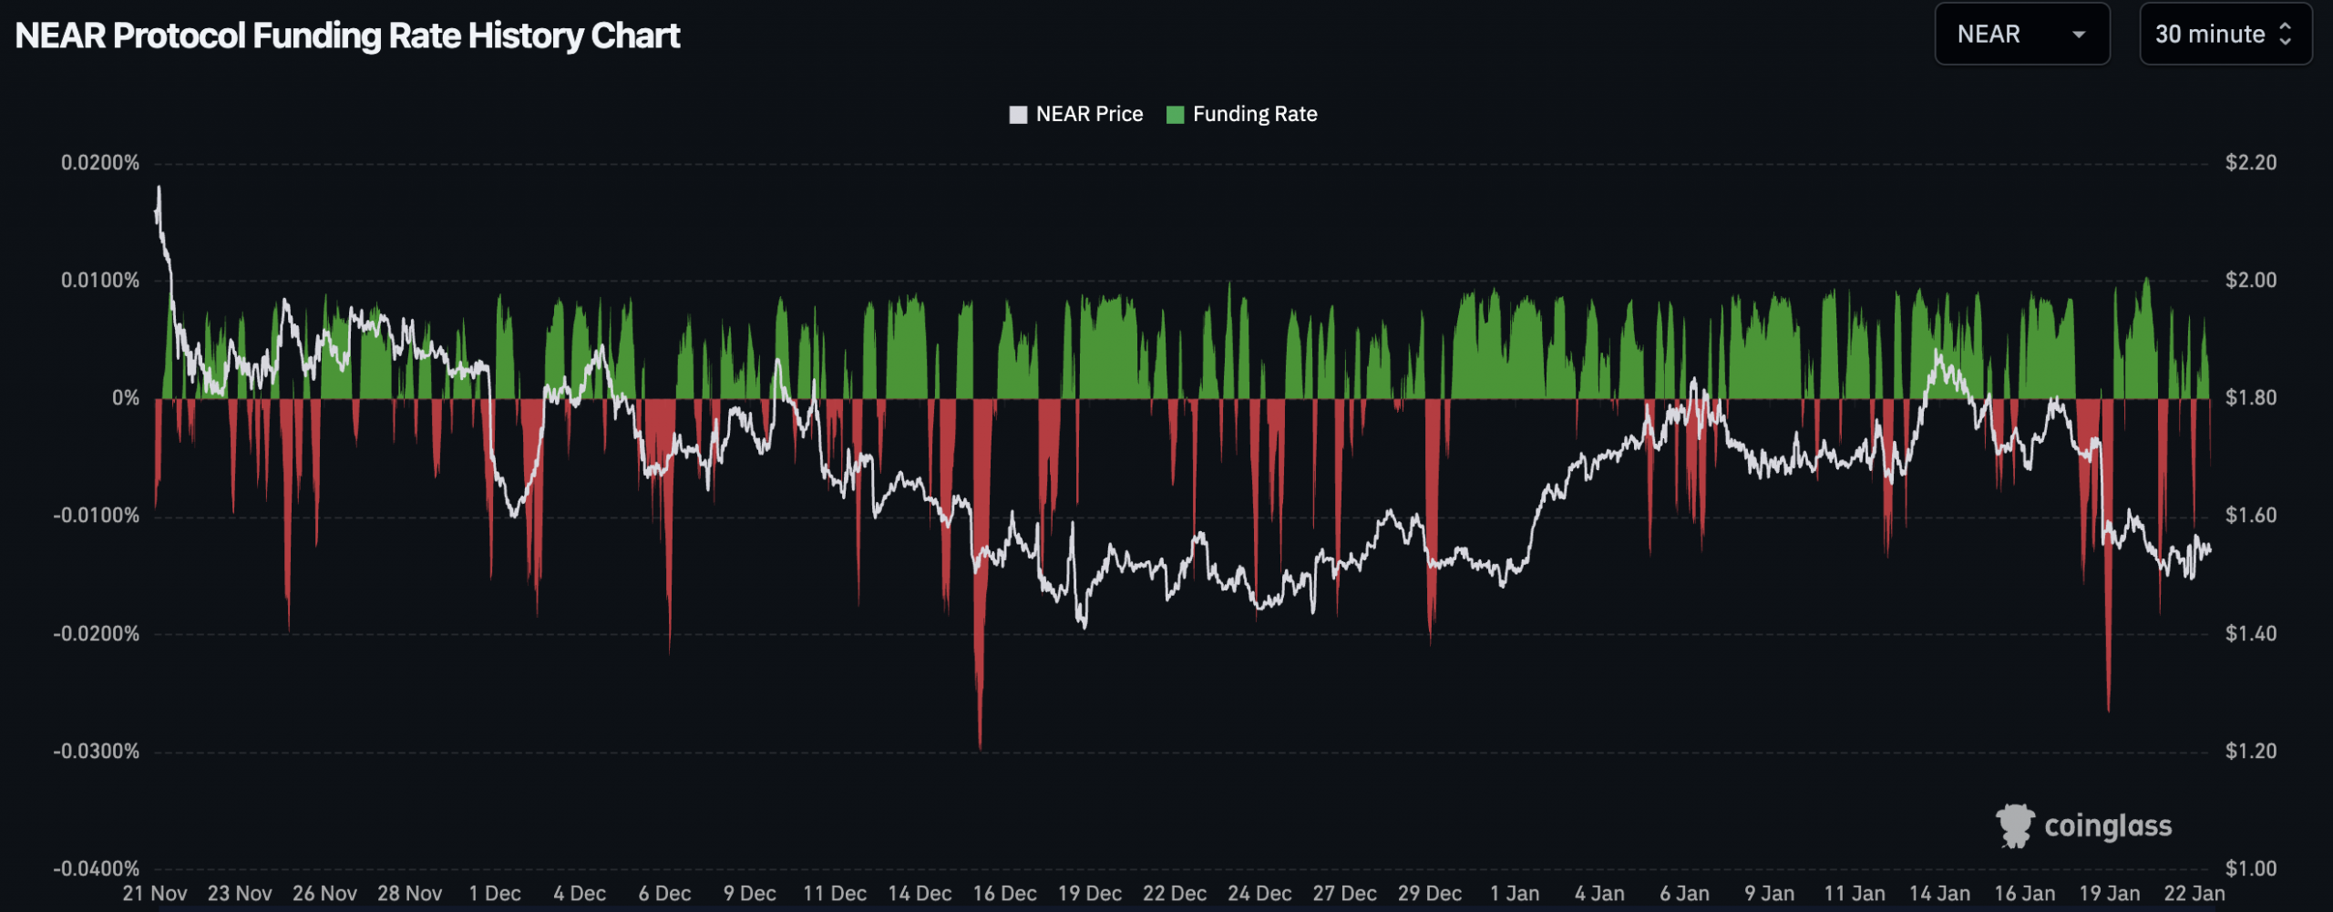2333x912 pixels.
Task: Click the $2.20 price axis label
Action: click(x=2250, y=163)
